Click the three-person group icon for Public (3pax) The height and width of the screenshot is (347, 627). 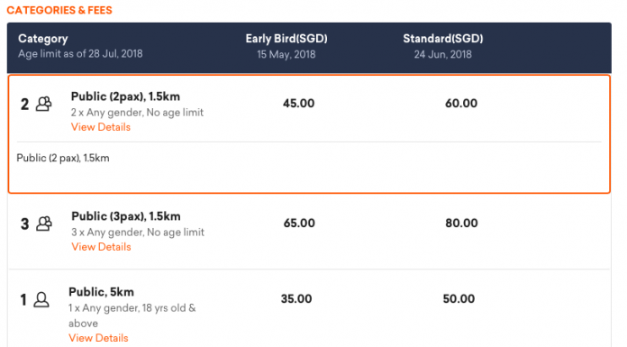pyautogui.click(x=44, y=224)
